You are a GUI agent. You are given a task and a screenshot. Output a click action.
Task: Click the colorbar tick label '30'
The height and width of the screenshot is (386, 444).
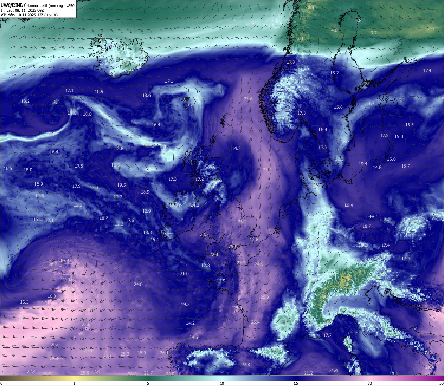click(370, 383)
